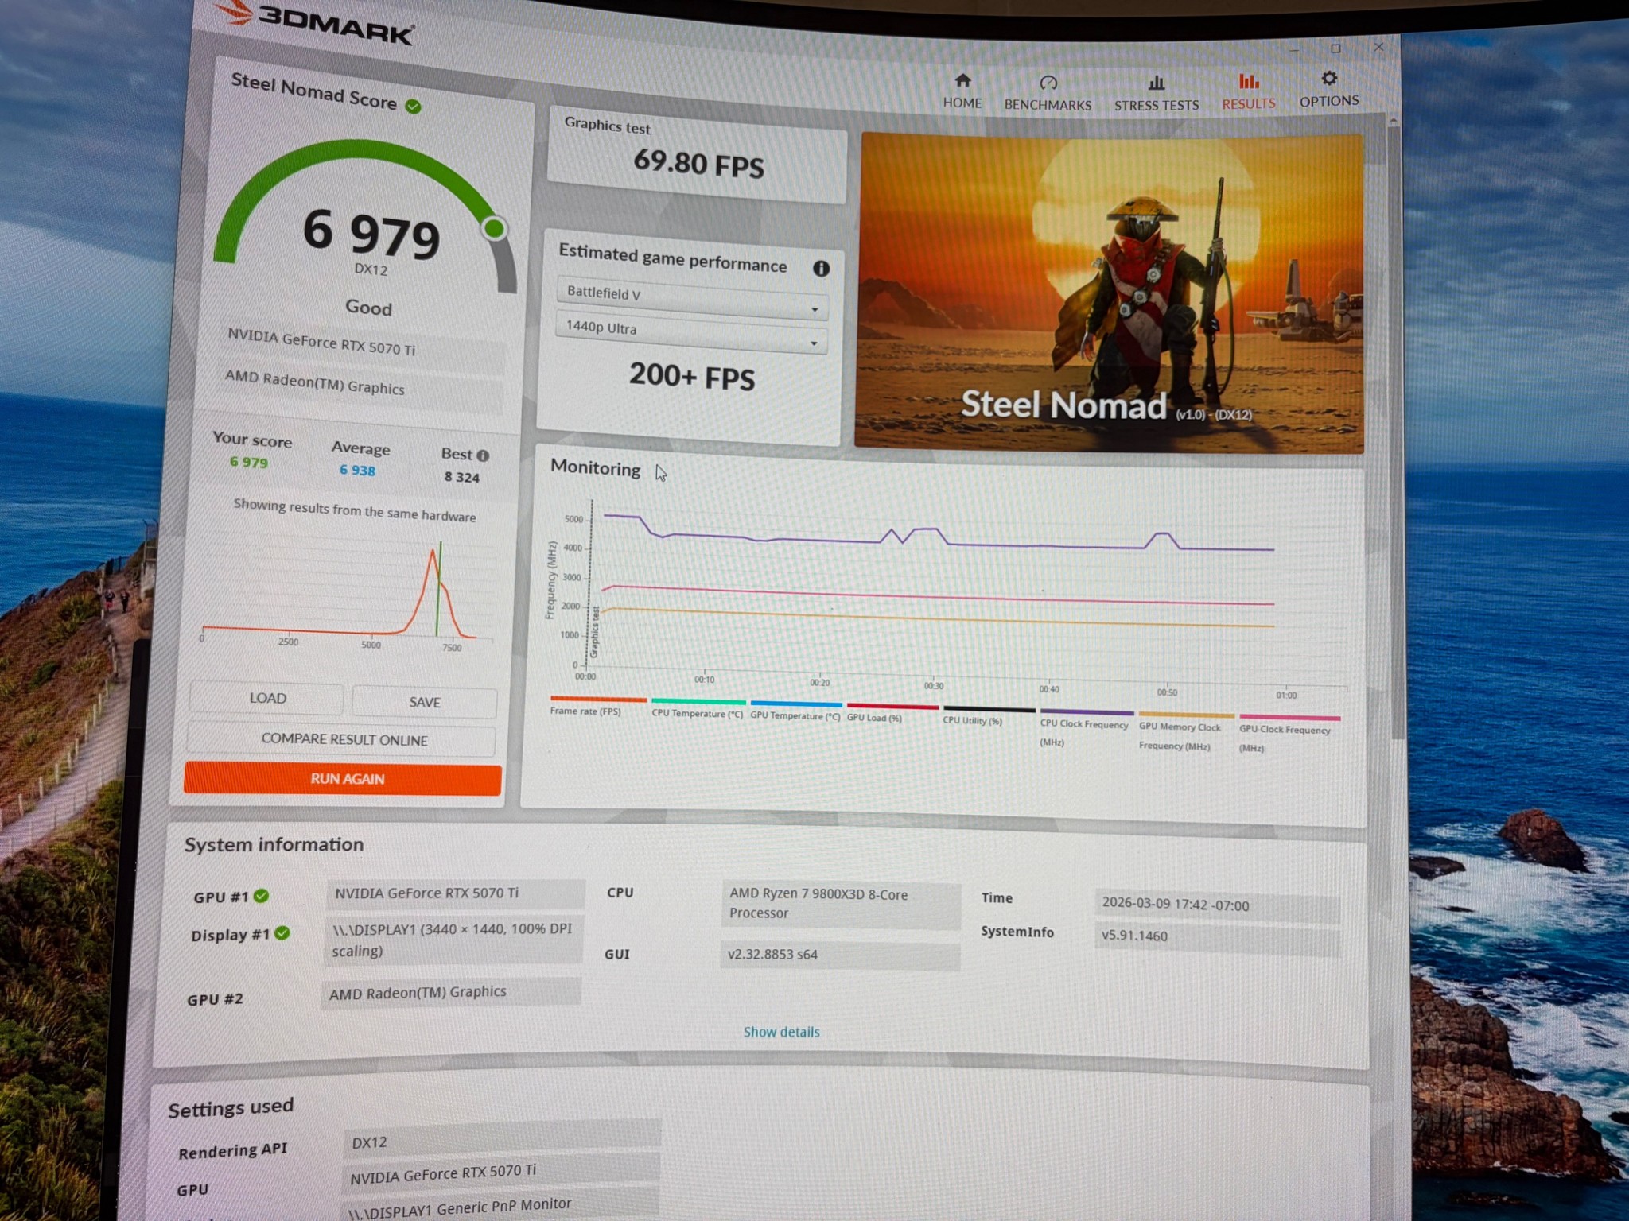1629x1221 pixels.
Task: Click the green checkmark next to Display #1
Action: click(282, 933)
